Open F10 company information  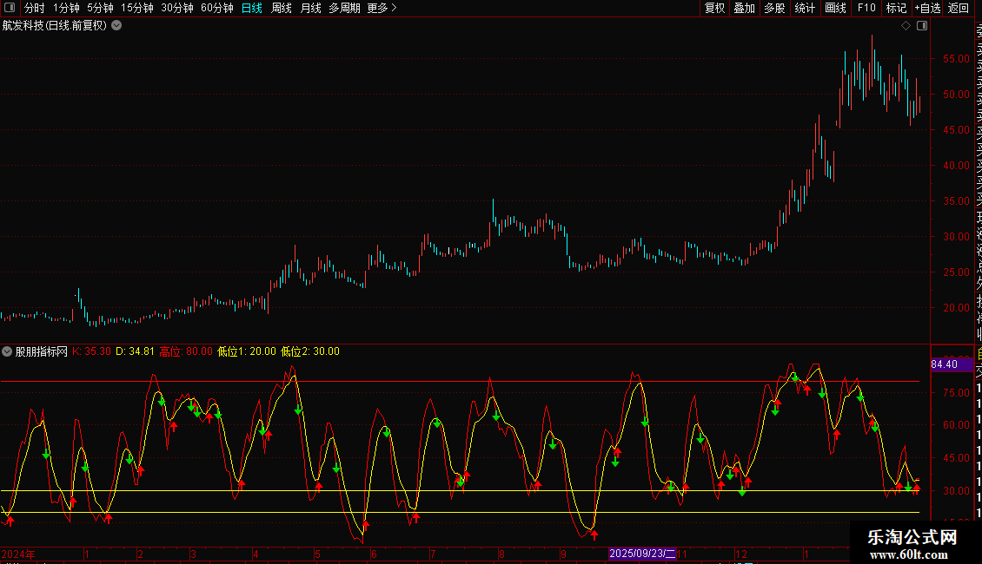(x=866, y=8)
